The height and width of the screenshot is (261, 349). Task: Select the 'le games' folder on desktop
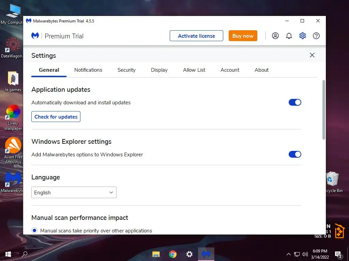tap(13, 82)
